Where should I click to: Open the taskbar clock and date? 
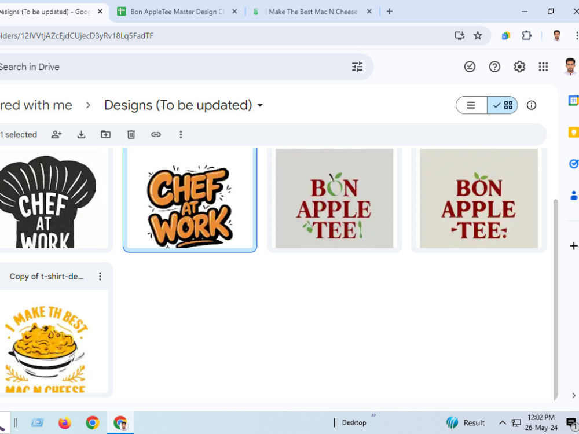541,422
